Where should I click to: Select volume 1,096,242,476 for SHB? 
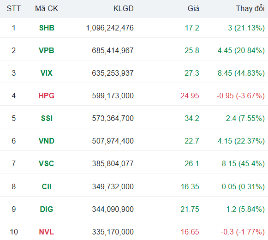click(110, 28)
